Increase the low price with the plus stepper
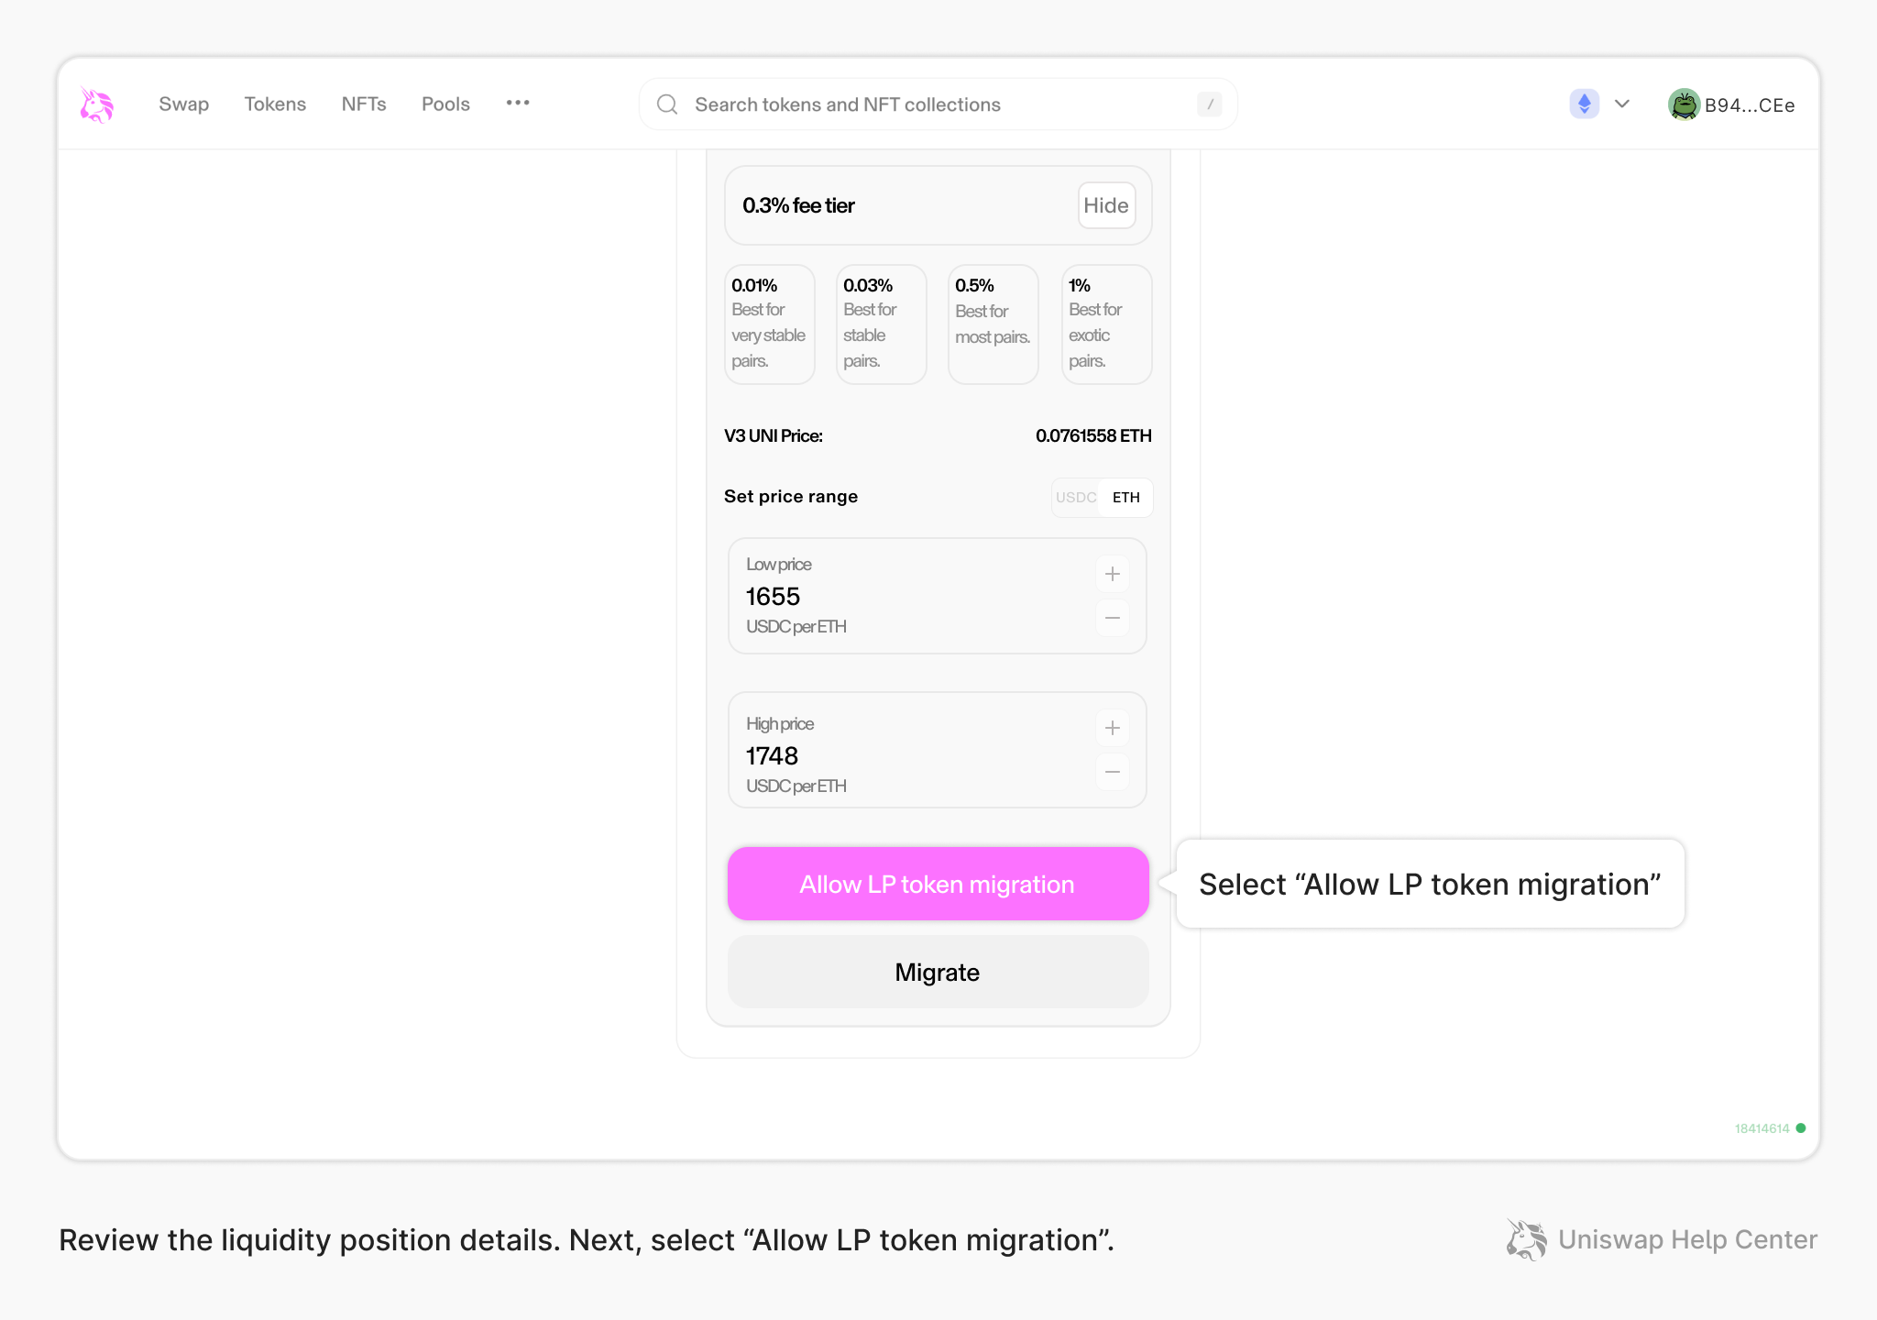Viewport: 1877px width, 1320px height. [1112, 574]
